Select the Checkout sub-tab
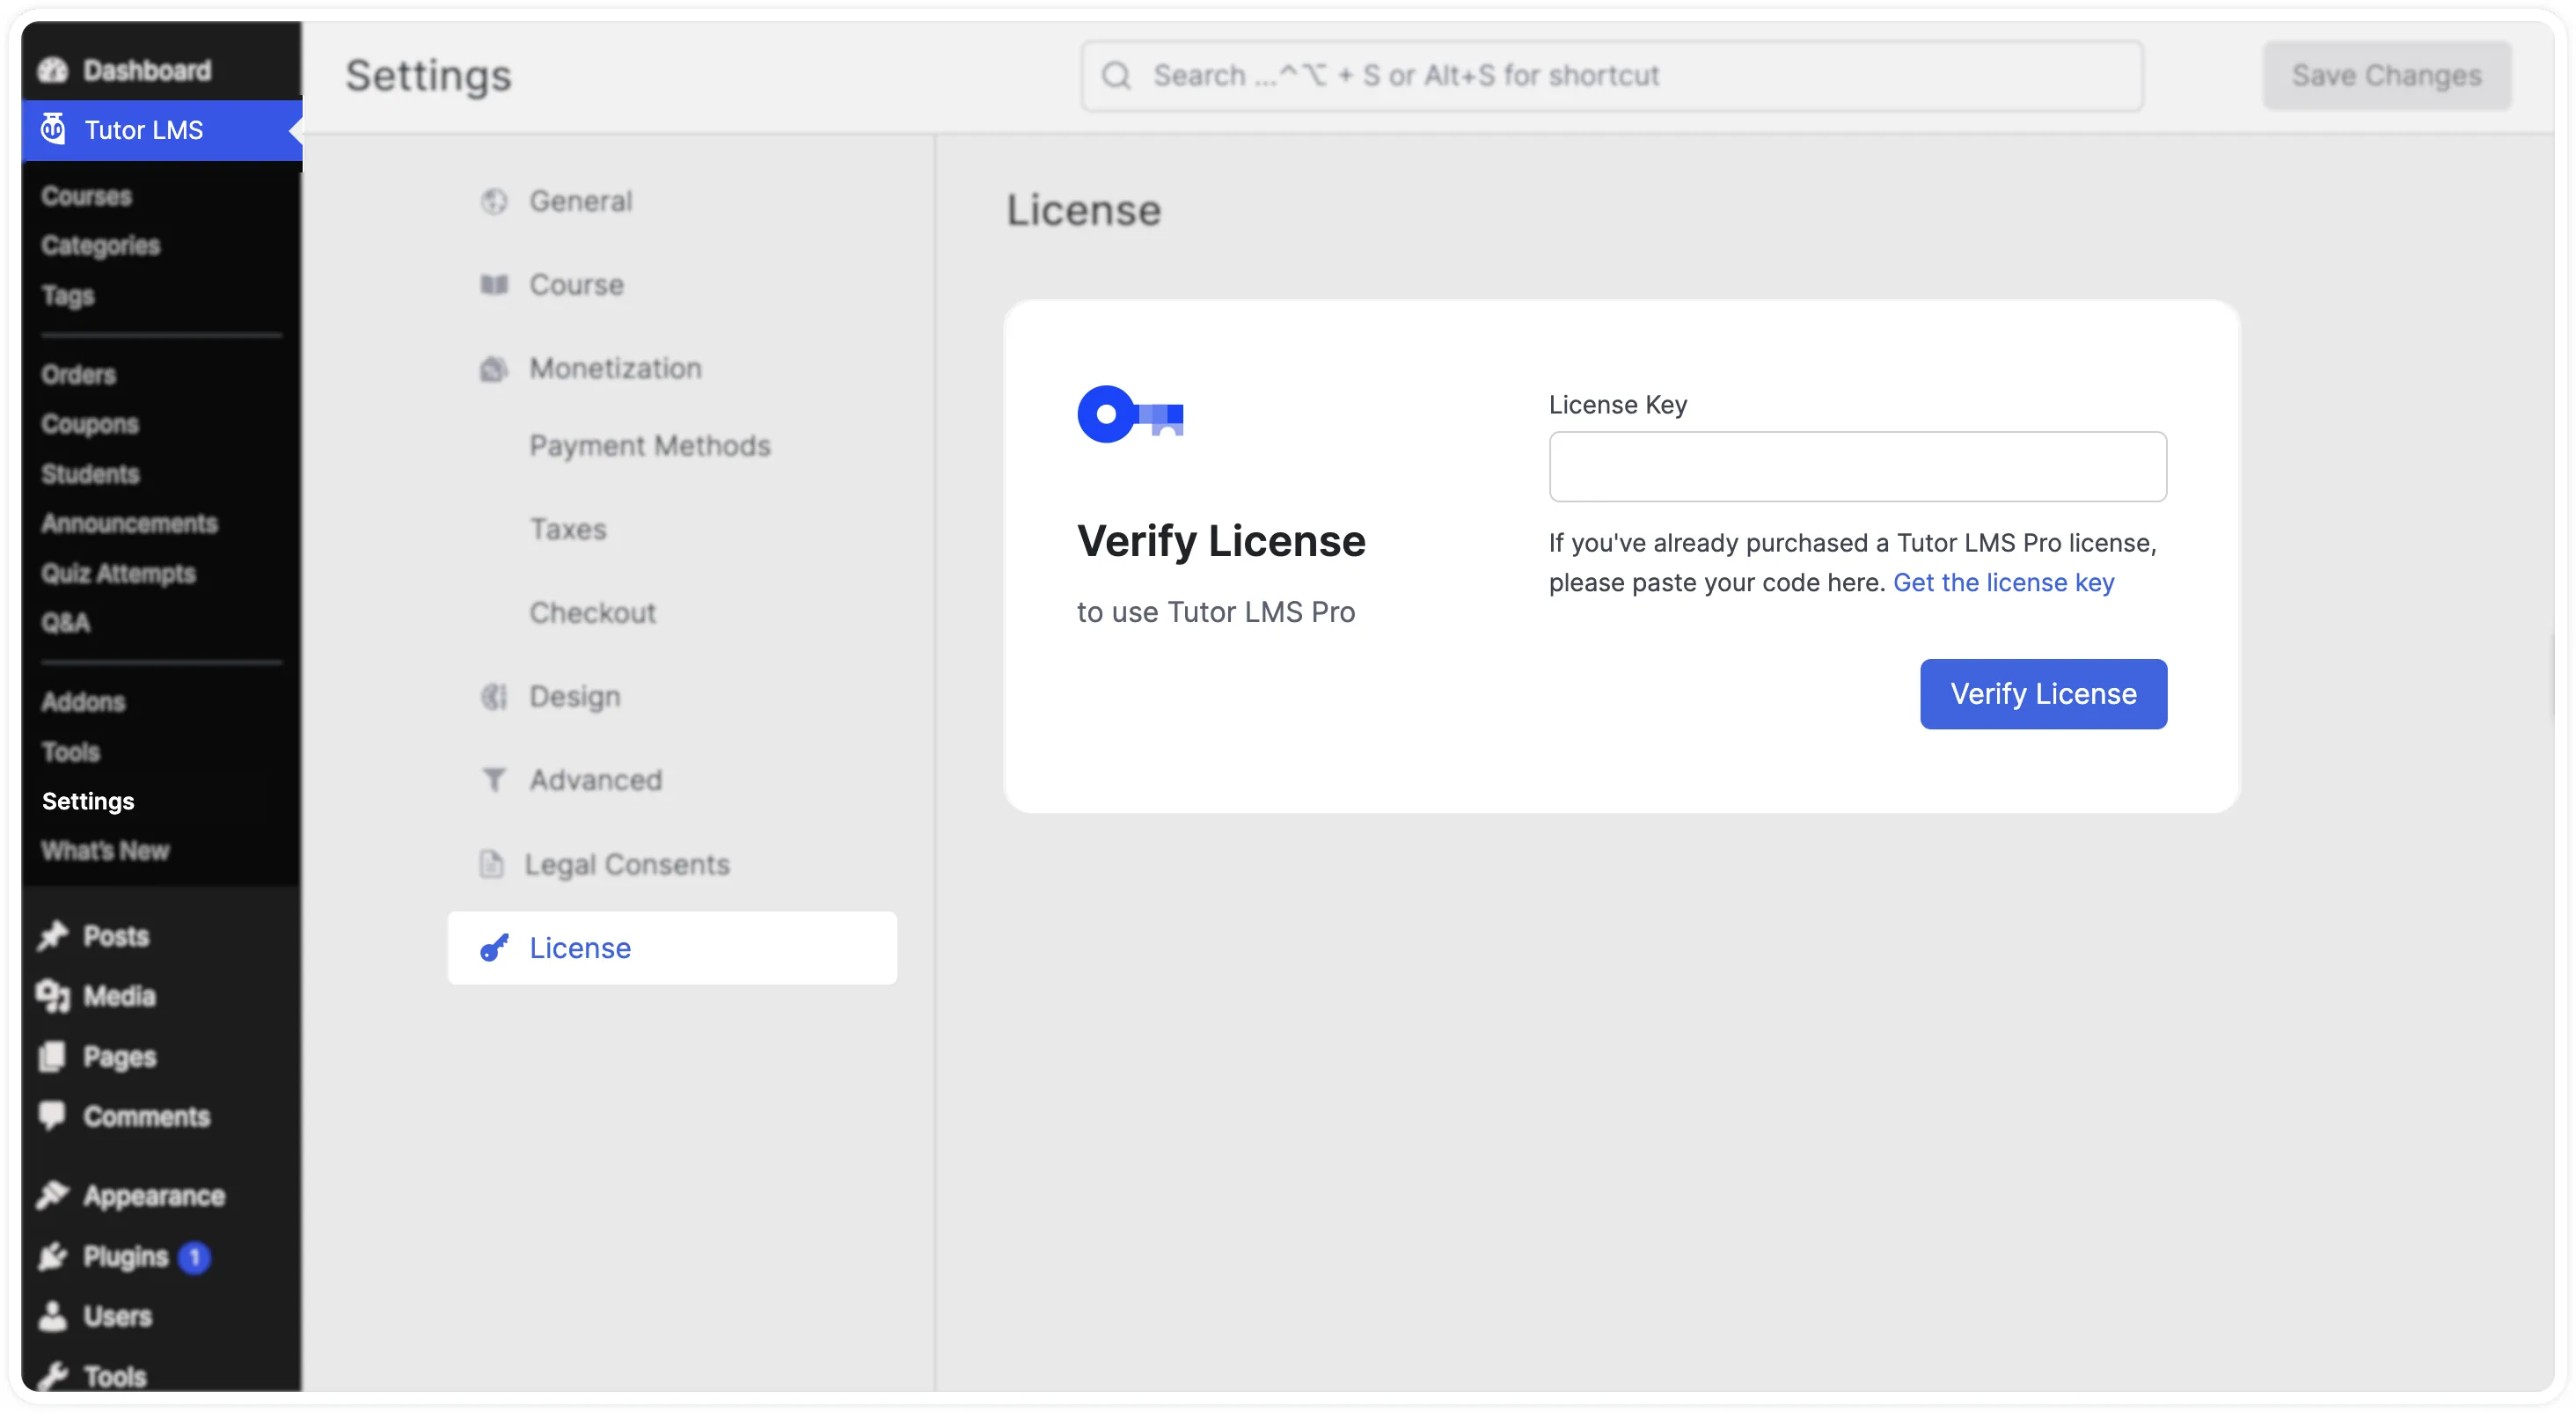Image resolution: width=2576 pixels, height=1413 pixels. tap(592, 612)
